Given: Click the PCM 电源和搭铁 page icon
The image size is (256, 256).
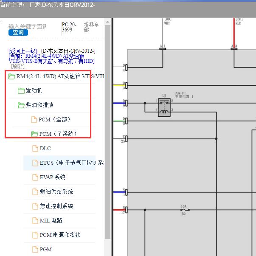Looking at the screenshot, I should tap(35, 235).
